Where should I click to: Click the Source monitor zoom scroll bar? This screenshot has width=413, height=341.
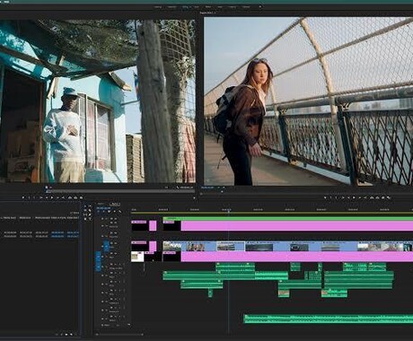[x=119, y=191]
